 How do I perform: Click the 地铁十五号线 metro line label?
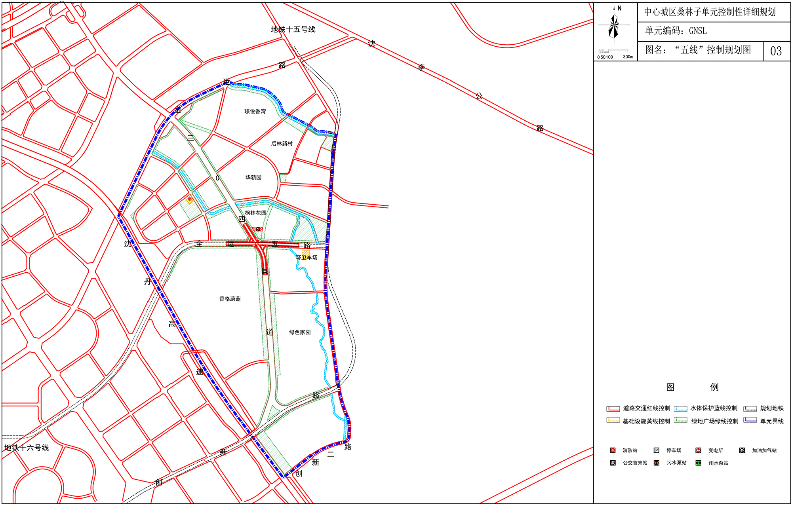[293, 29]
